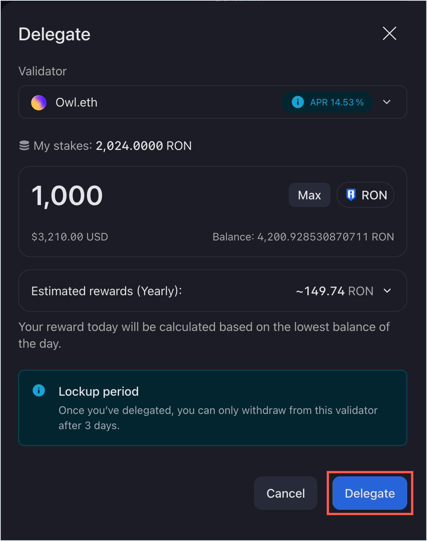
Task: Close the Delegate dialog with the X
Action: 389,33
